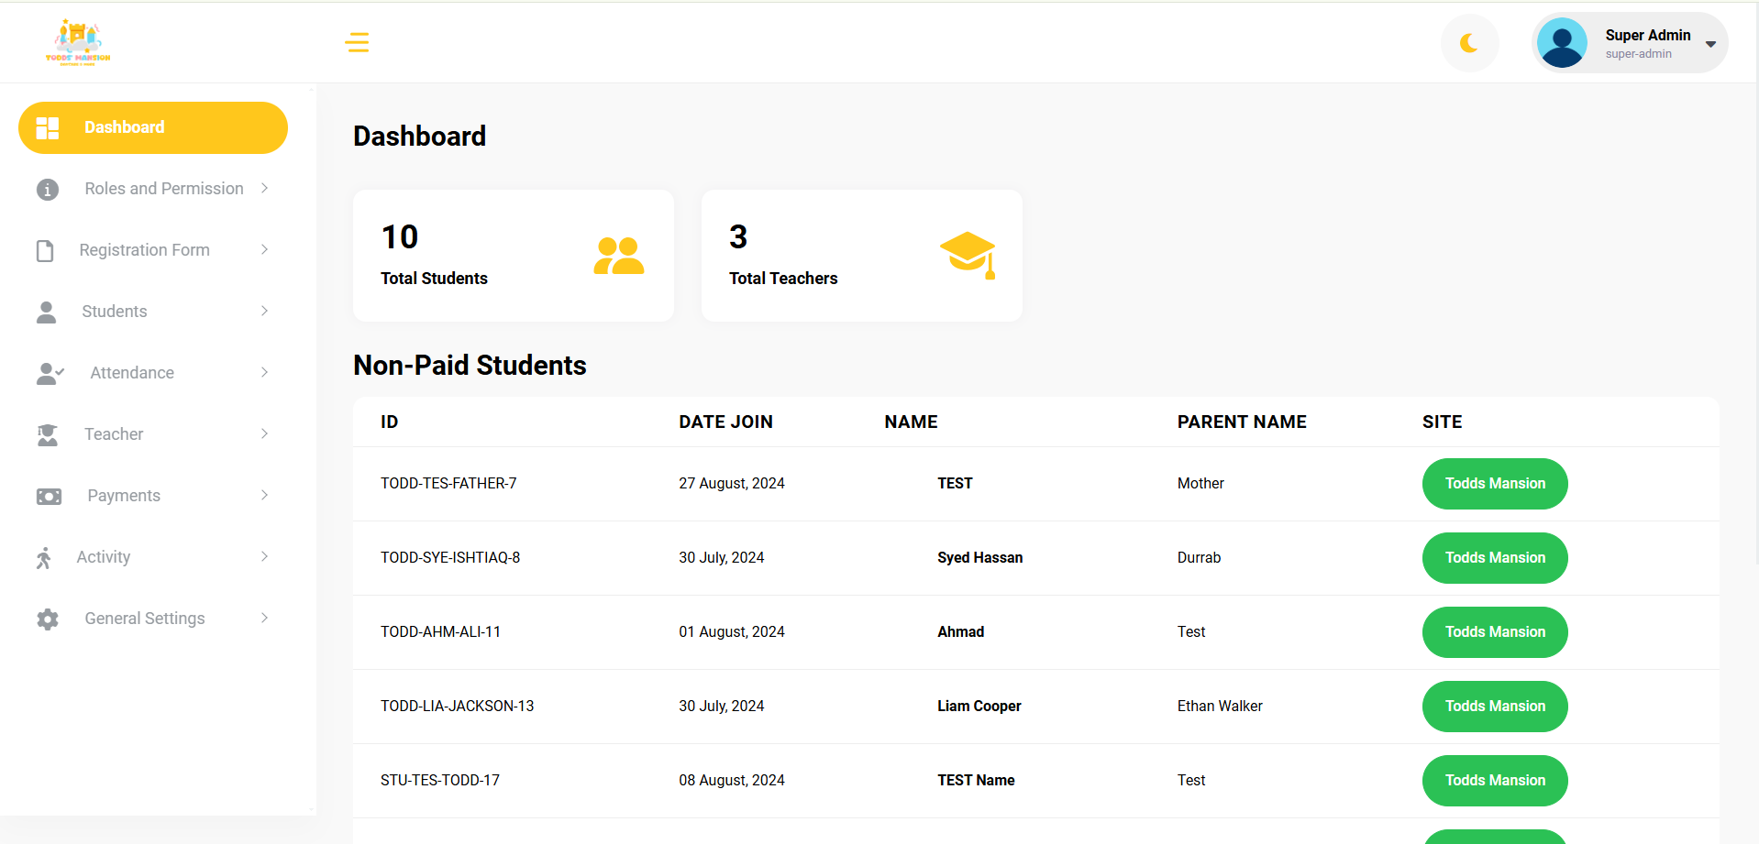Viewport: 1759px width, 844px height.
Task: Click the Attendance person-check icon
Action: [50, 373]
